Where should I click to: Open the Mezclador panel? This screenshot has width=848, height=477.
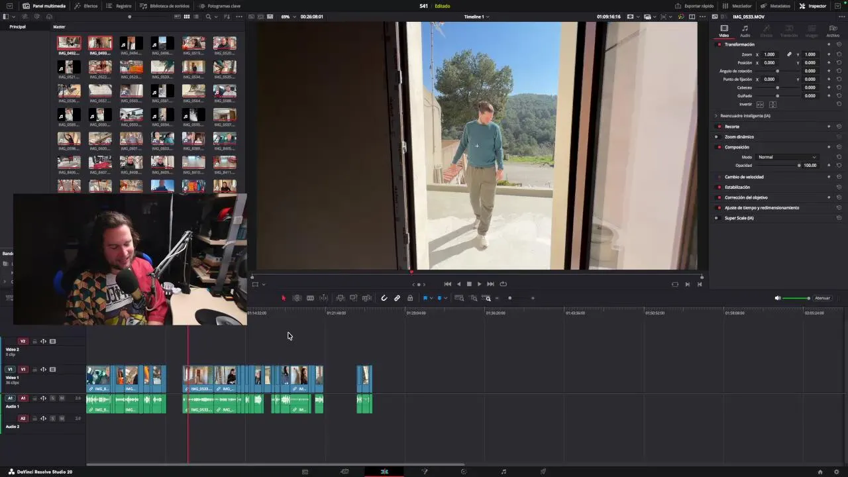737,6
